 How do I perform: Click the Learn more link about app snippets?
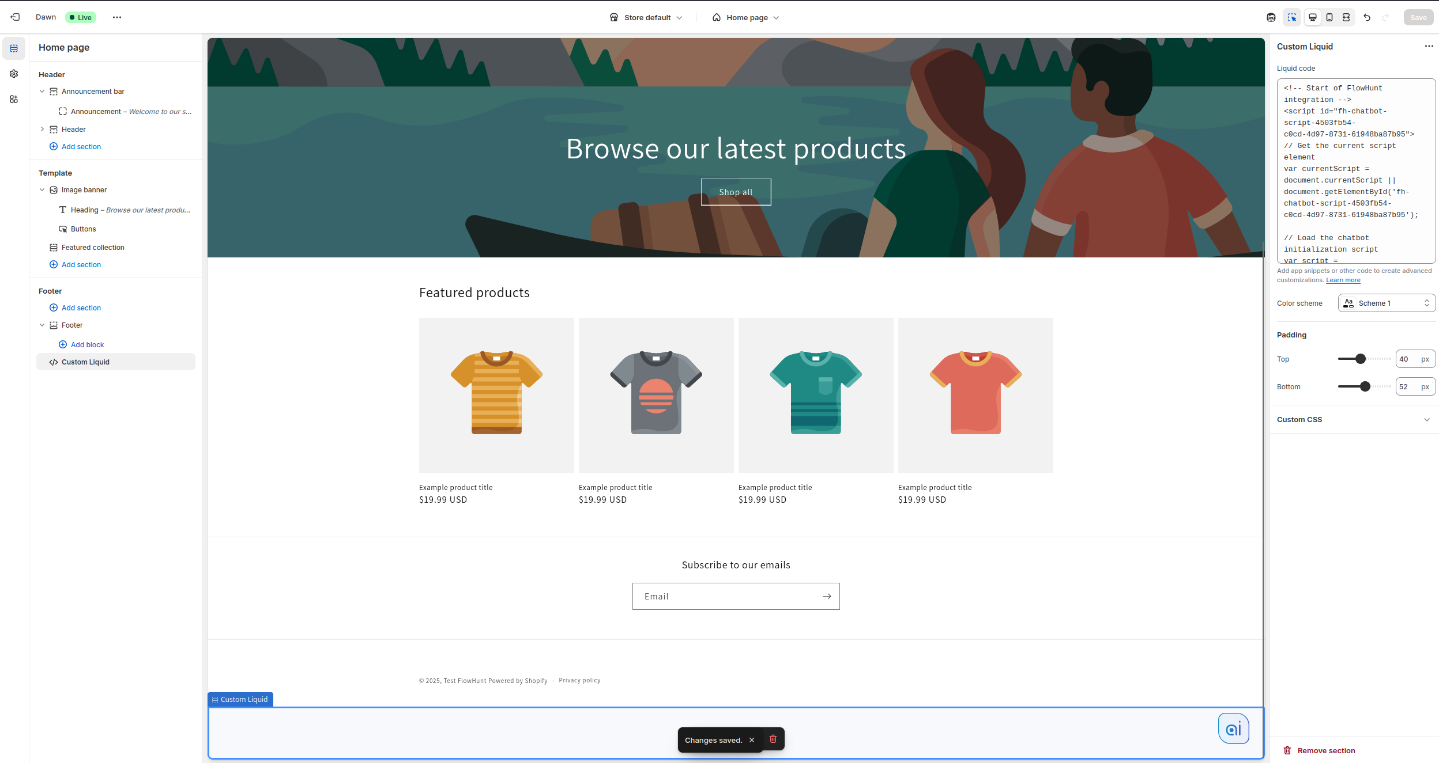coord(1342,280)
